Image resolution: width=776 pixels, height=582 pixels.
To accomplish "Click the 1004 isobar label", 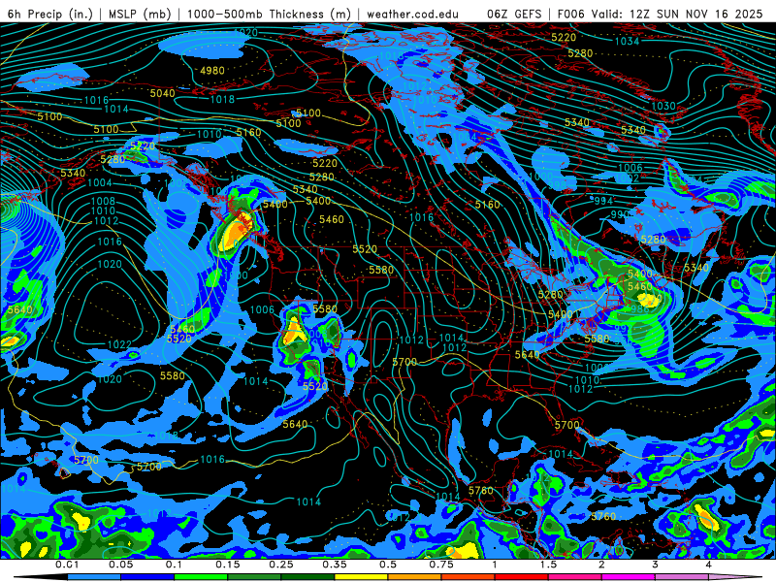I will tap(100, 182).
